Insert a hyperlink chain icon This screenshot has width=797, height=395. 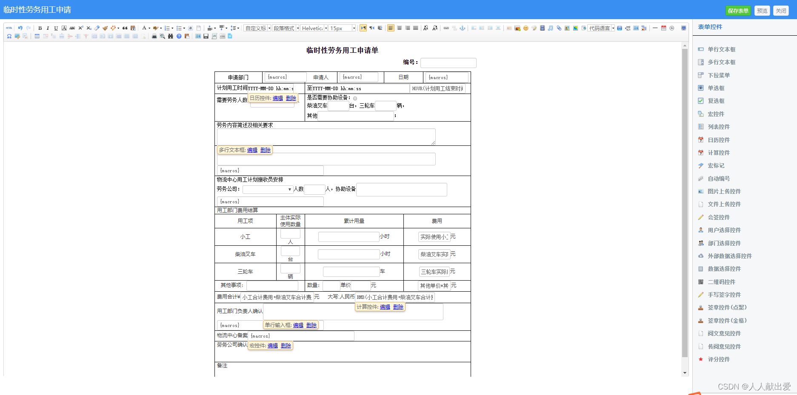click(446, 28)
